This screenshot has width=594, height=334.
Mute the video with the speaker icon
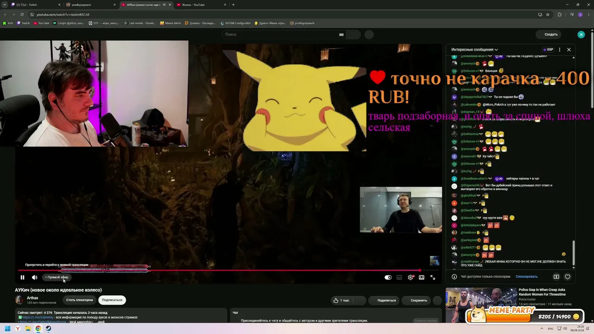[34, 277]
